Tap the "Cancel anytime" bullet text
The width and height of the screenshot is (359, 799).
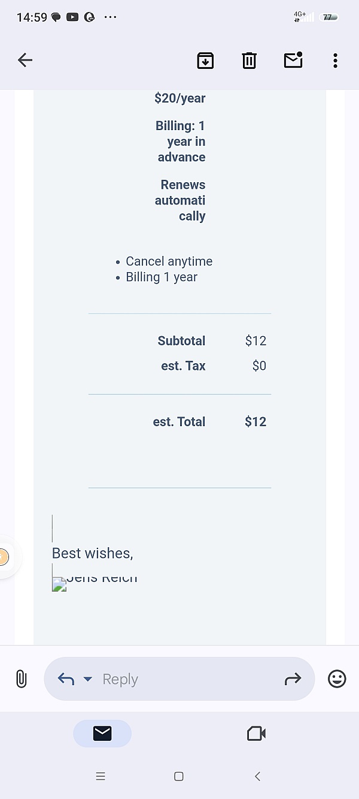point(169,261)
